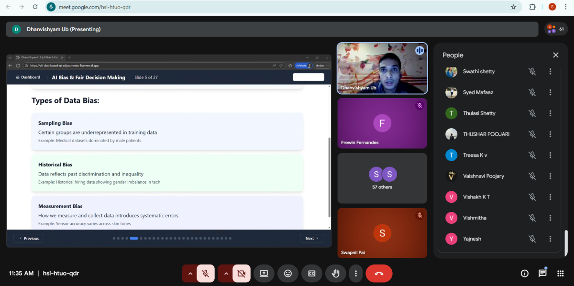Click the participant count badge showing 61
Viewport: 574px width, 286px height.
(556, 29)
